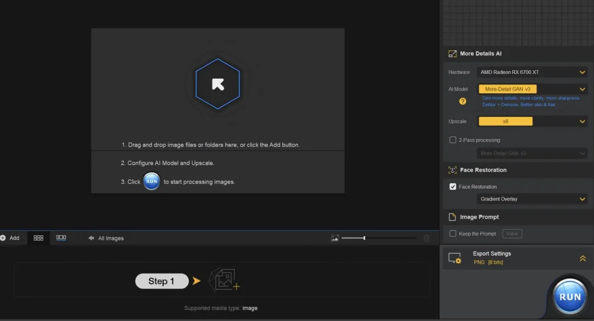Switch to grid view layout icon
Screen dimensions: 594x321
(38, 238)
